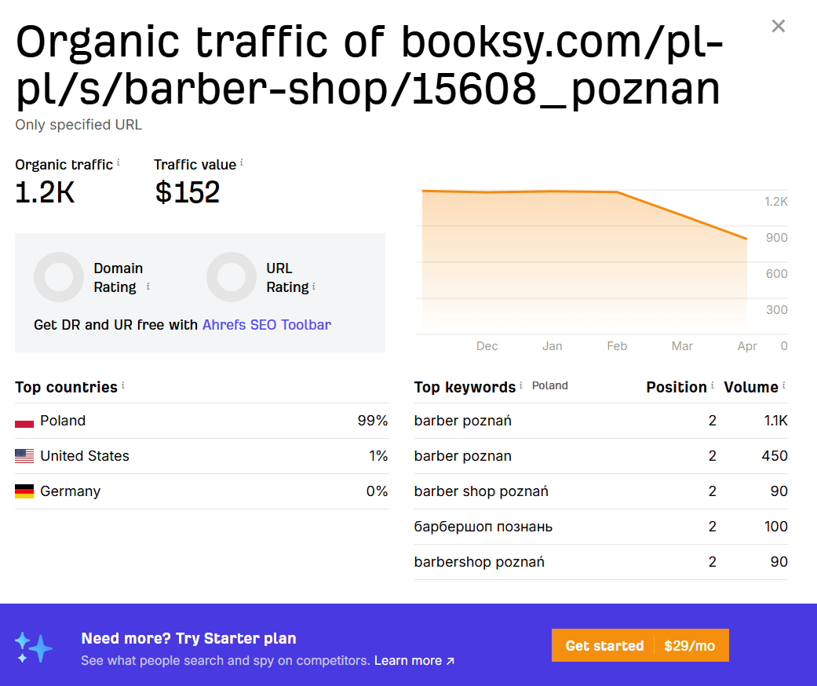This screenshot has height=686, width=817.
Task: Close the organic traffic popup
Action: 778,26
